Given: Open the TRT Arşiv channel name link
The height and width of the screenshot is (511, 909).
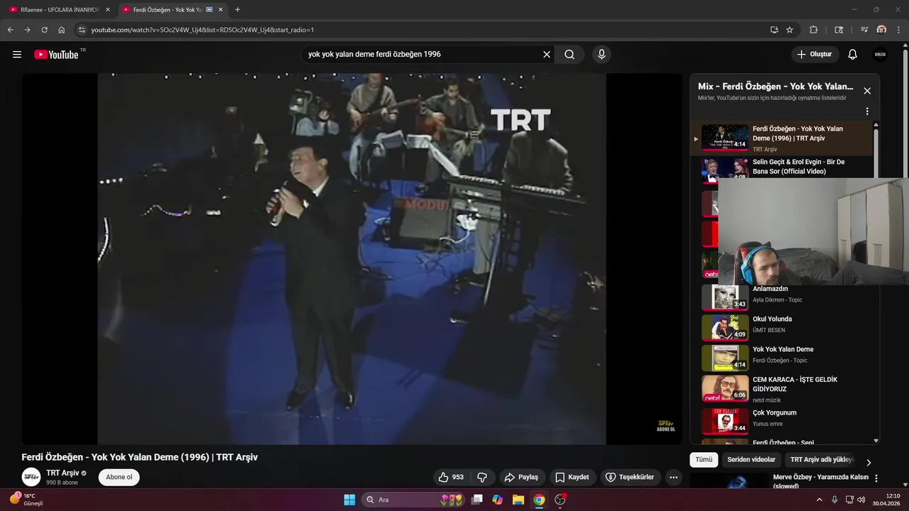Looking at the screenshot, I should coord(62,473).
